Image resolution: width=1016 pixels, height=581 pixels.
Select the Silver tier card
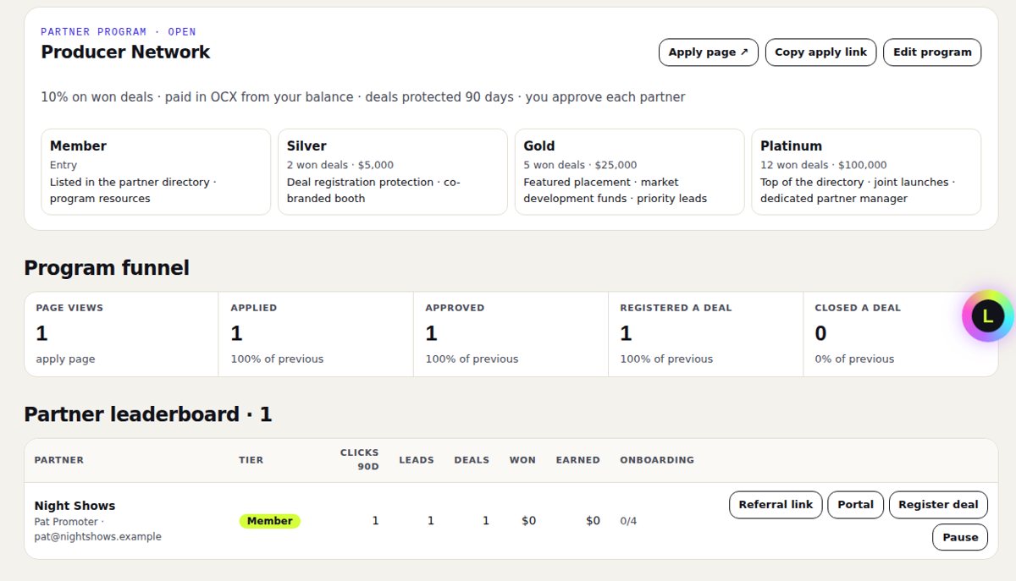coord(393,172)
